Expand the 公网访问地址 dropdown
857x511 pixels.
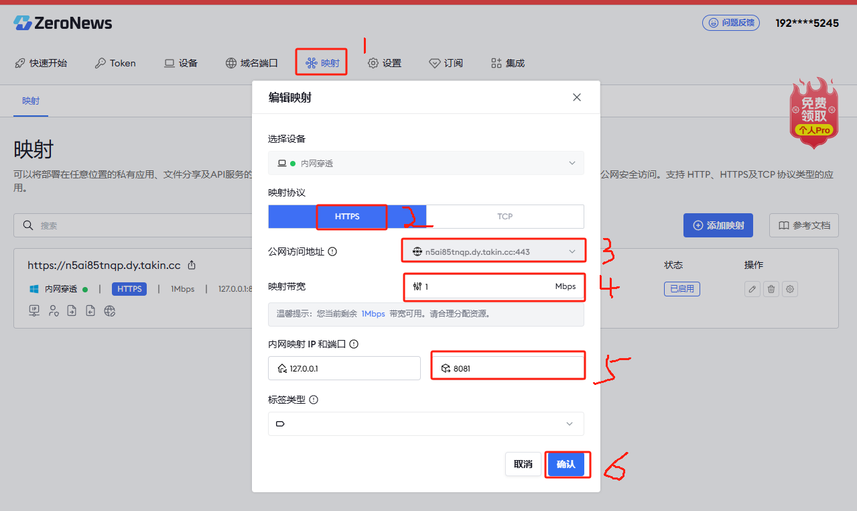coord(494,250)
